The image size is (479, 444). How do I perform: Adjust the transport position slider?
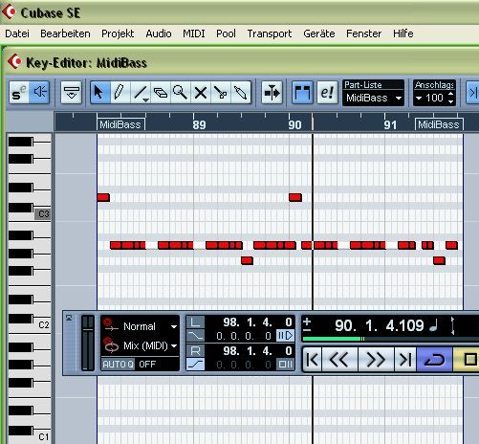[362, 339]
